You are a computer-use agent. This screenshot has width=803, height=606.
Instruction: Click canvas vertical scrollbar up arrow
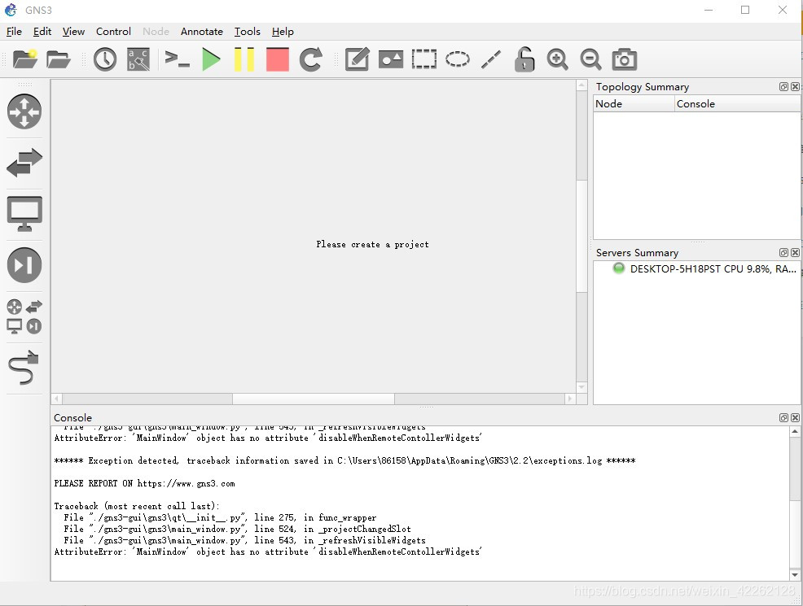(581, 85)
